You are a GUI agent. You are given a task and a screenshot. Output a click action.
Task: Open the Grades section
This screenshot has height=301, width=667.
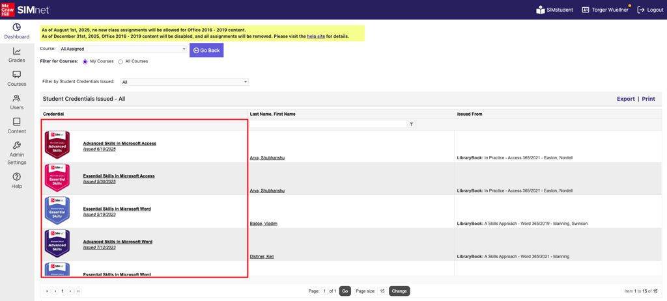point(16,55)
